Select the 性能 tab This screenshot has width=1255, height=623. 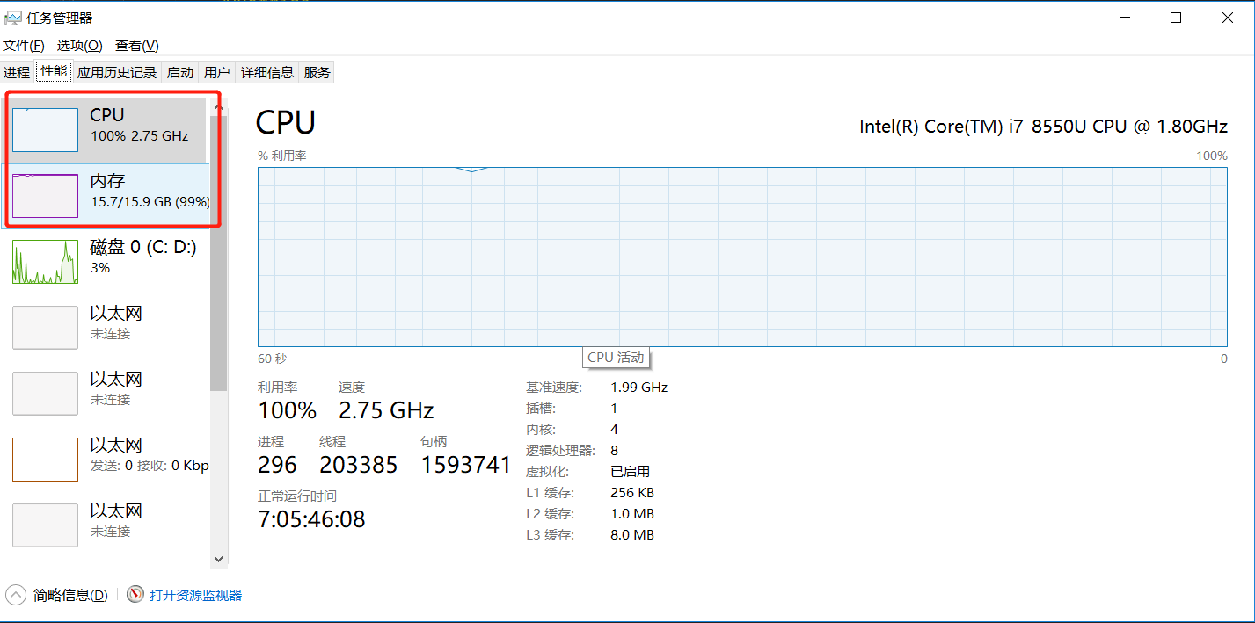54,71
